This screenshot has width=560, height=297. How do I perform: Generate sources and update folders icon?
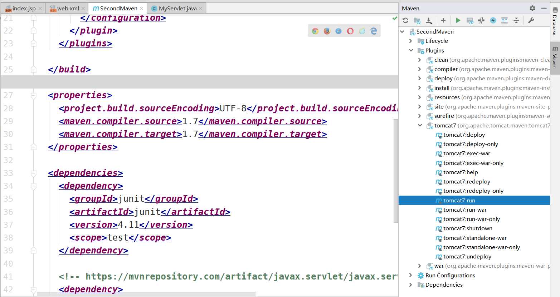pyautogui.click(x=417, y=20)
